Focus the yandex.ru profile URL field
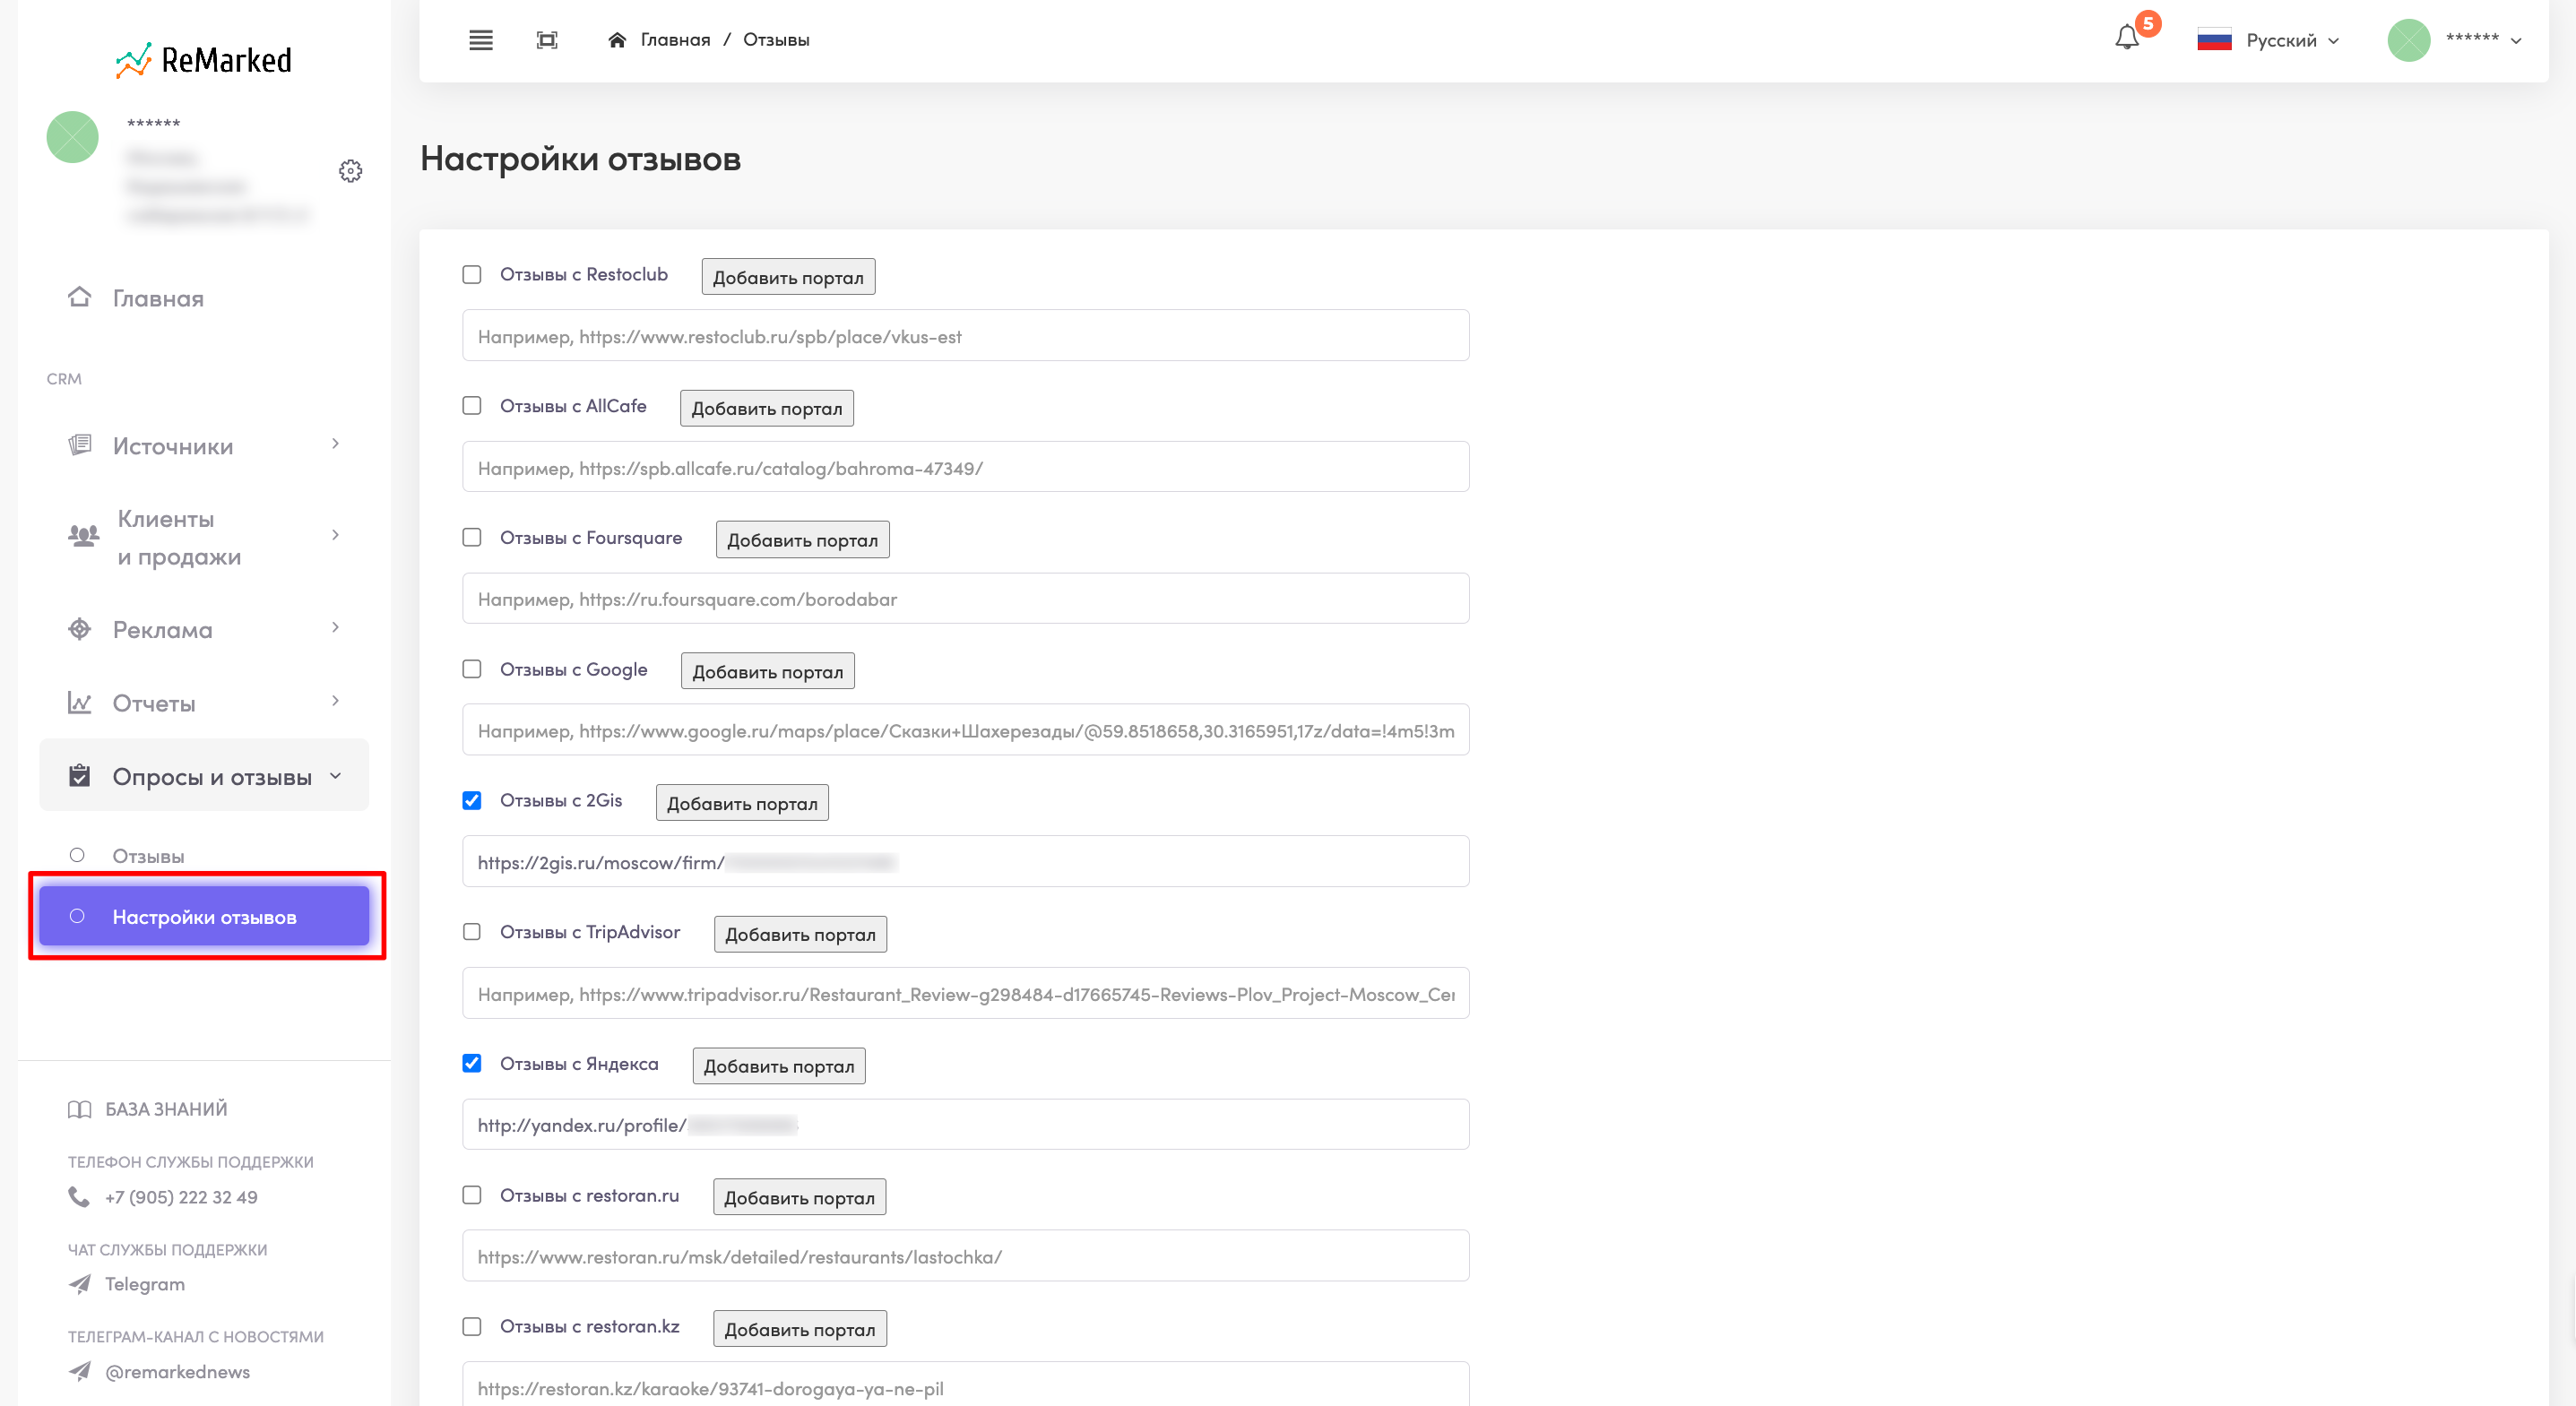The height and width of the screenshot is (1406, 2576). (x=965, y=1125)
